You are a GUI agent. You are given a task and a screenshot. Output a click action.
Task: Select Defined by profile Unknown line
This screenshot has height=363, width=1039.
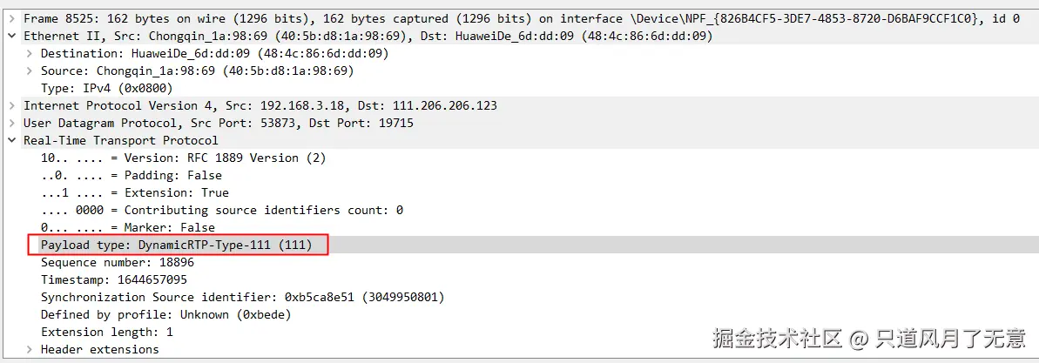(165, 314)
